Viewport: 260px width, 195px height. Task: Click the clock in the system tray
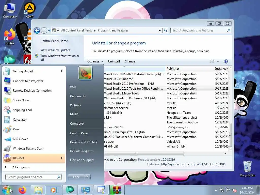pos(247,190)
